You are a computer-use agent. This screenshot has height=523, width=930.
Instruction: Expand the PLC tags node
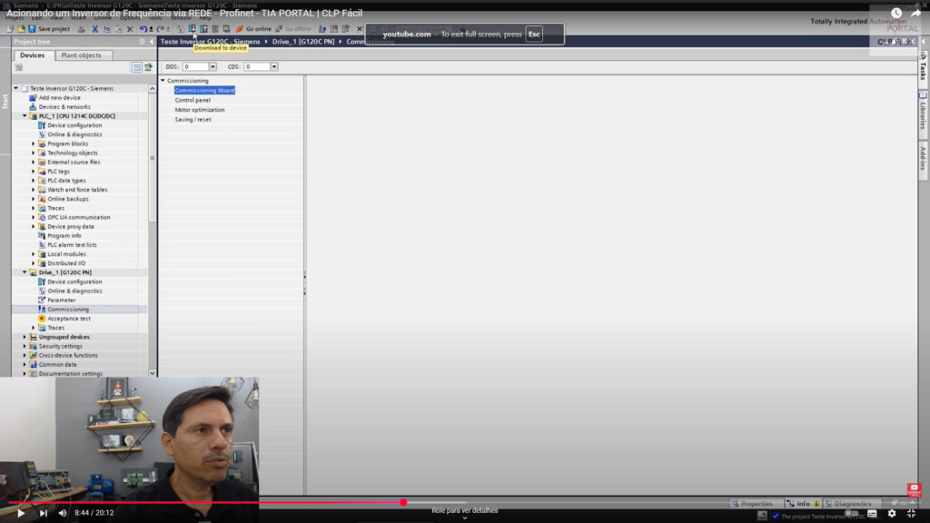34,172
